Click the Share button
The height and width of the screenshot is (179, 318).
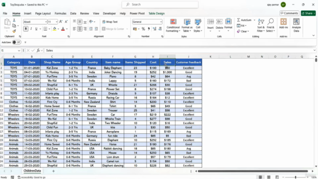[x=308, y=13]
